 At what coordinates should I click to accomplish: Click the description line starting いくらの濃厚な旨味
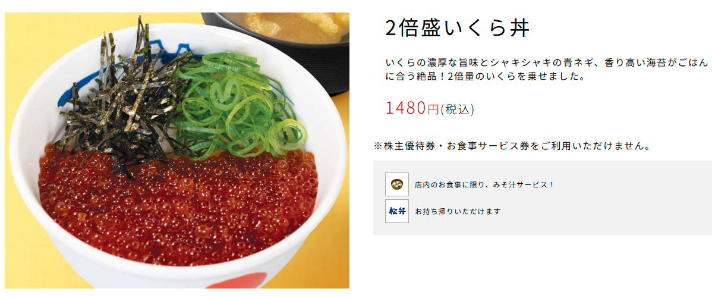(546, 62)
